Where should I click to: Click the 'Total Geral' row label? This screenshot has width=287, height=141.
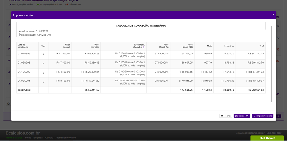click(x=24, y=90)
